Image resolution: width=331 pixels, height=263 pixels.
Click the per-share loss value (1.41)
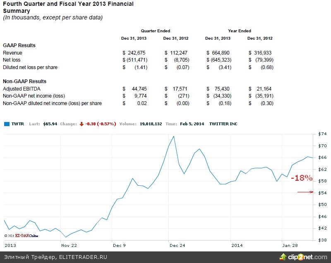coord(141,67)
